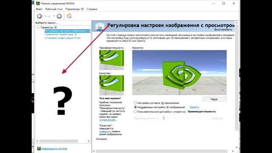Select Установка конфигурации PhysX tree item

(x=62, y=38)
